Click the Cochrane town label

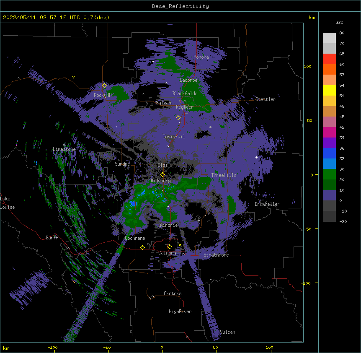click(135, 238)
